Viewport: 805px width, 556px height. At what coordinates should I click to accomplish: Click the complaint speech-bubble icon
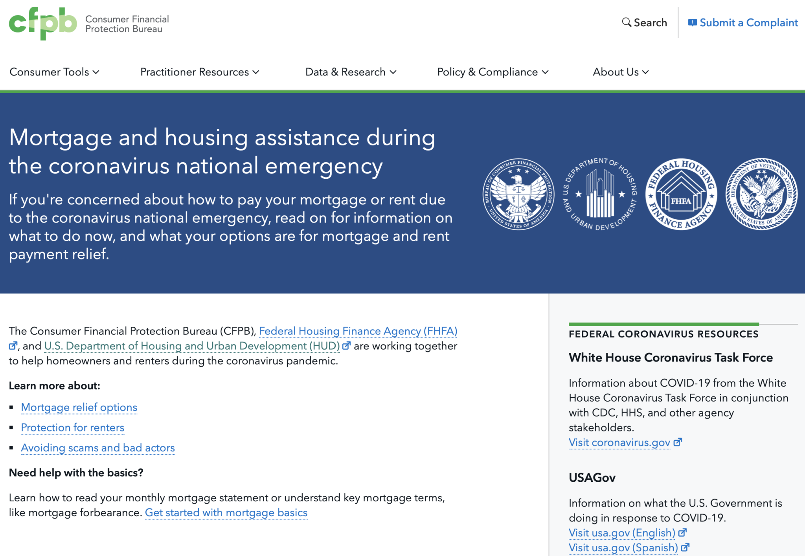[x=693, y=22]
